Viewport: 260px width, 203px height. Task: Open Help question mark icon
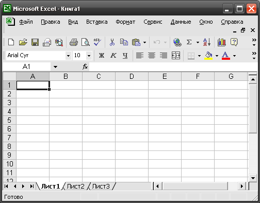point(234,42)
